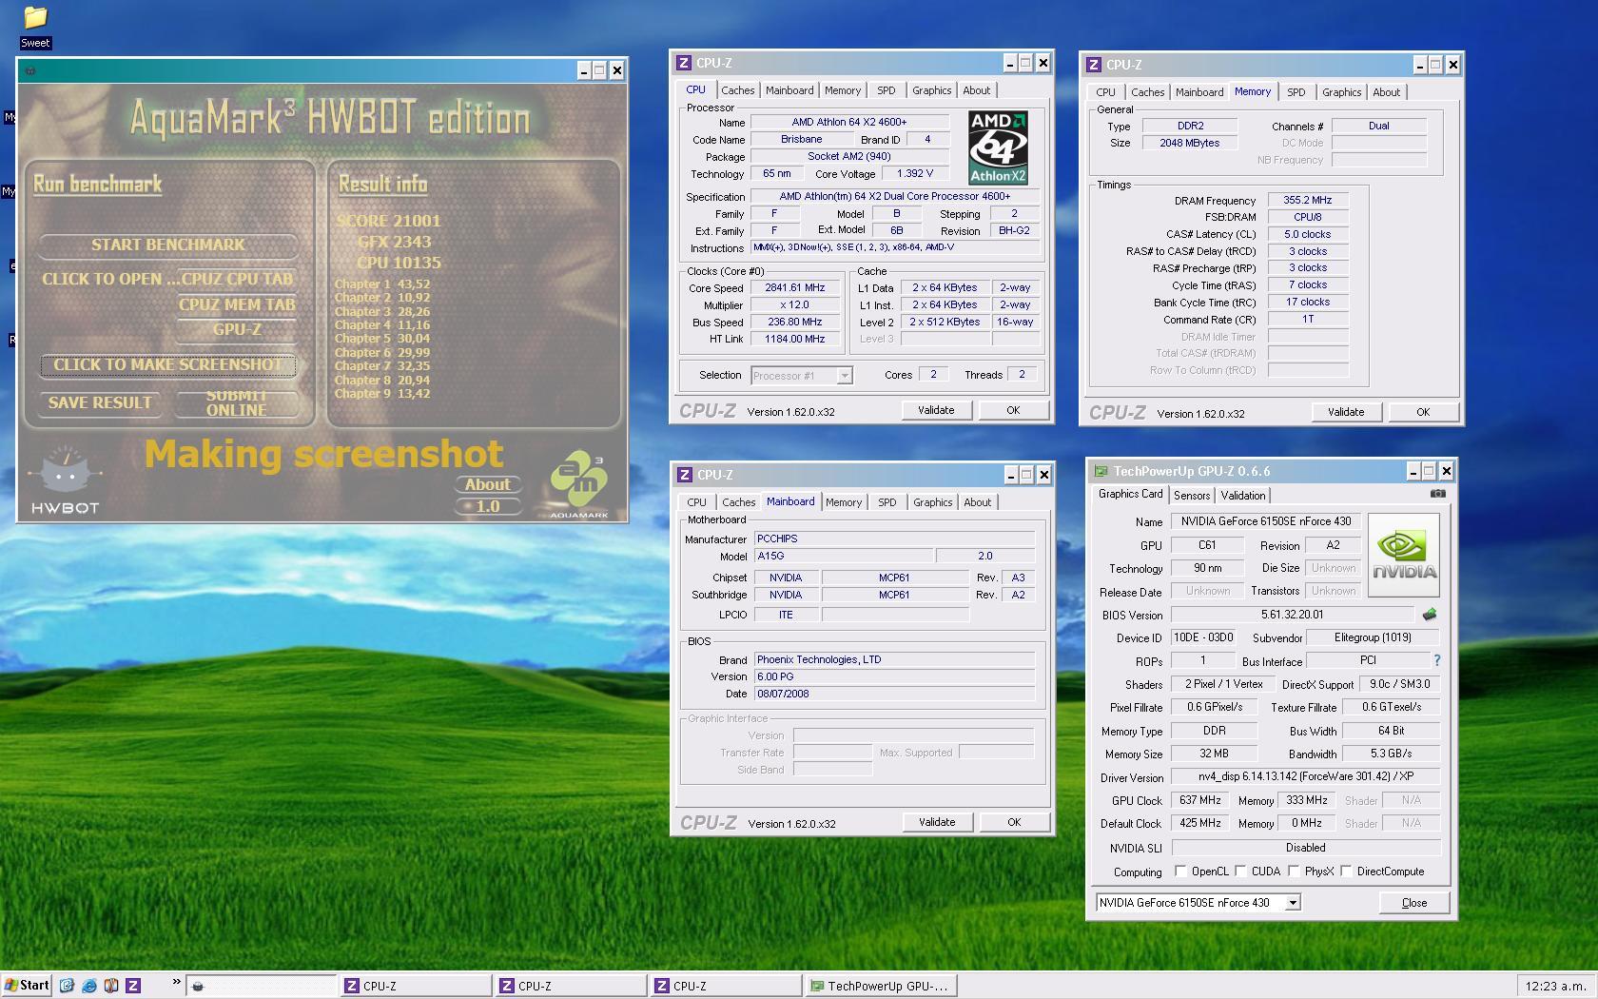Click CPUZ MEM TAB in AquaMark
Screen dimensions: 1598x999
point(237,304)
